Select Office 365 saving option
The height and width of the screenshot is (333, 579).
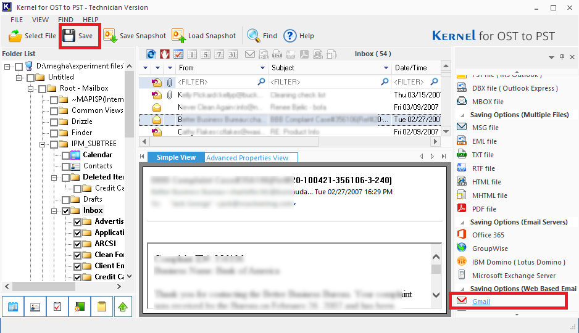tap(488, 235)
